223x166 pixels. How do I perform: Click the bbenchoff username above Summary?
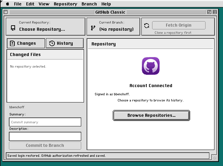click(x=17, y=107)
